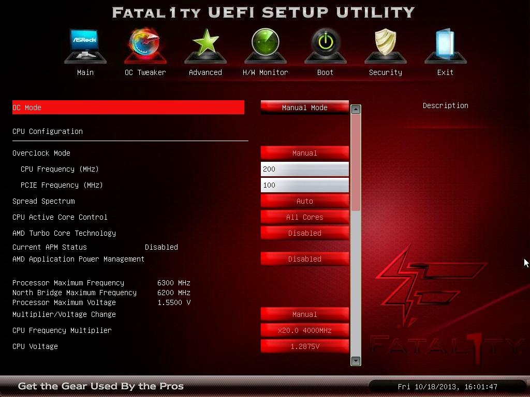Open CPU Frequency Multiplier x20.0 4000MHz selector

(x=304, y=330)
